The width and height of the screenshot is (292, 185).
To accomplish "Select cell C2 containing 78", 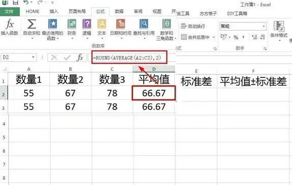I will [112, 93].
